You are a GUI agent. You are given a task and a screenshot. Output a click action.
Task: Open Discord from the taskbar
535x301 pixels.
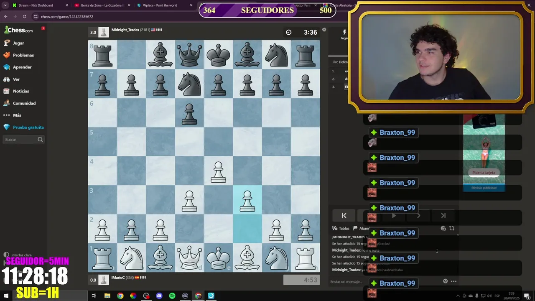[x=159, y=296]
